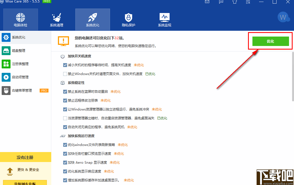
Task: Click the vertical scrollbar of options list
Action: click(x=293, y=77)
